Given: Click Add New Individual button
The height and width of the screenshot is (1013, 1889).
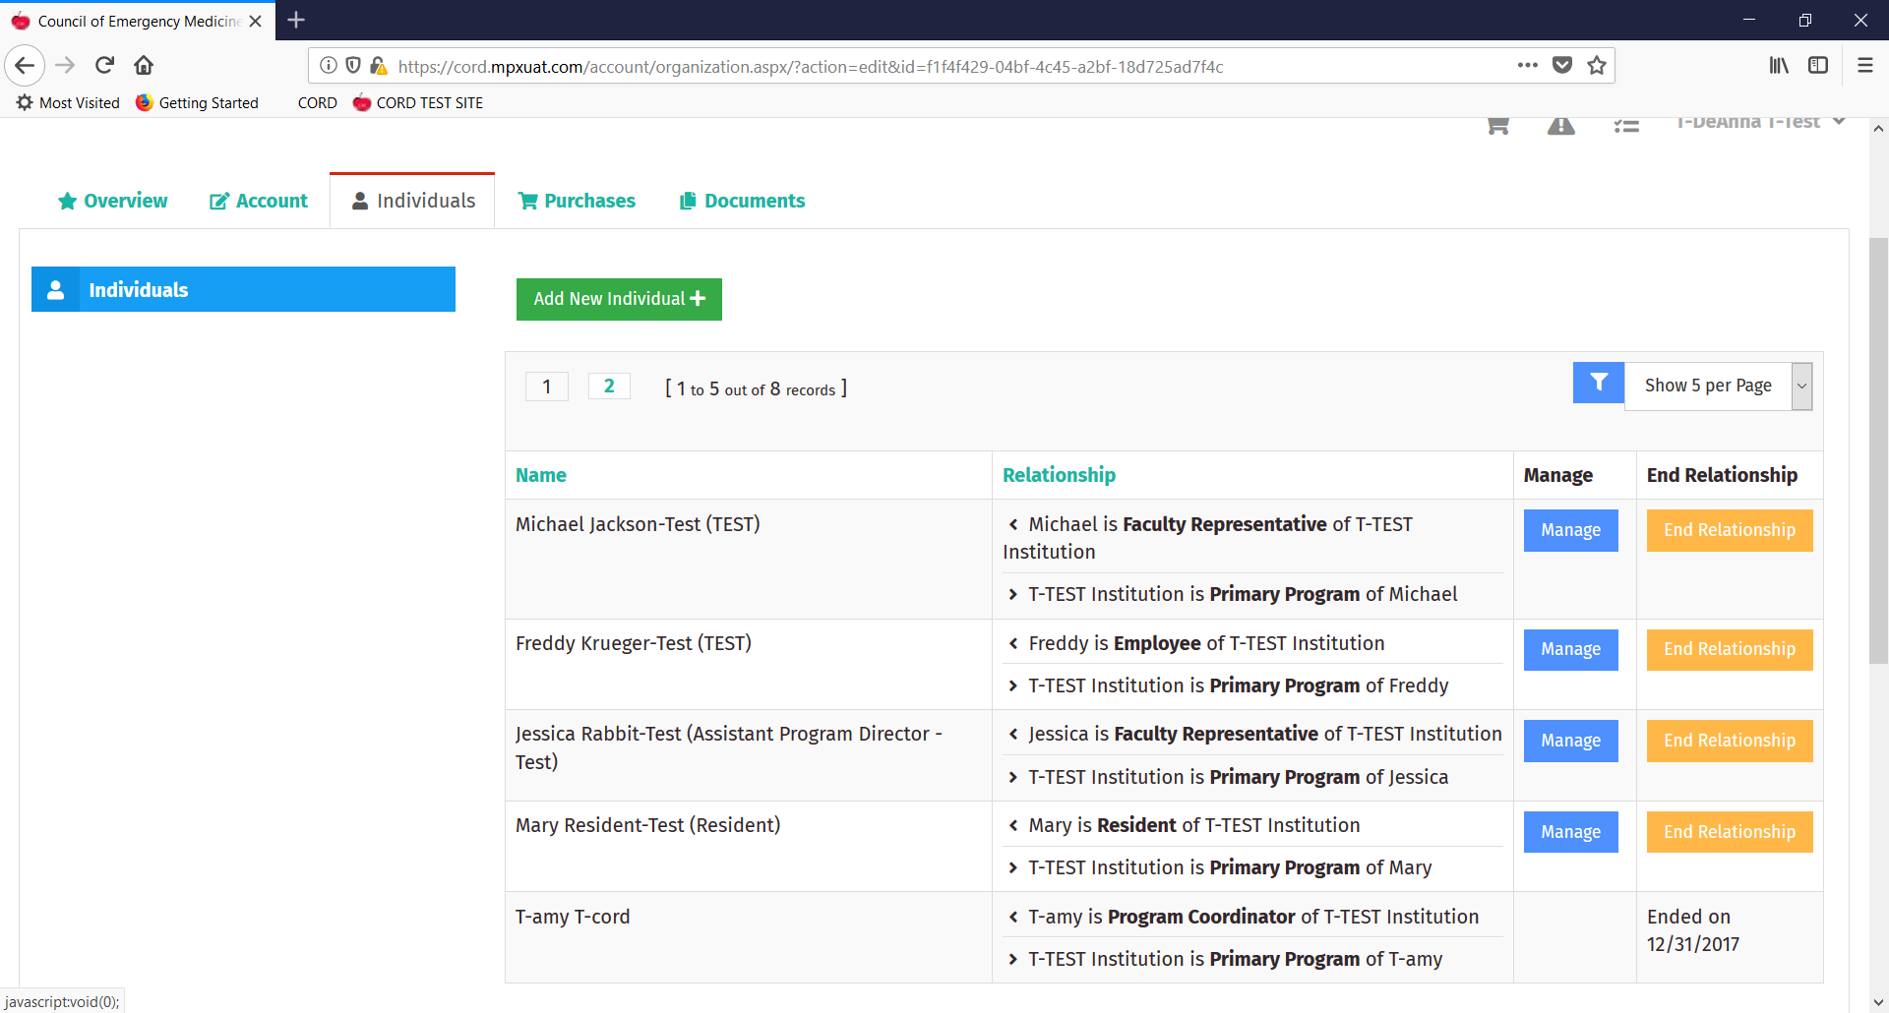Looking at the screenshot, I should click(619, 299).
